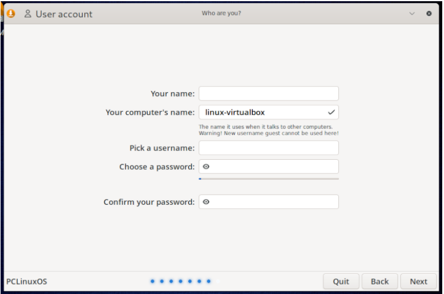Click the warning about username guest
This screenshot has width=444, height=294.
[x=269, y=133]
